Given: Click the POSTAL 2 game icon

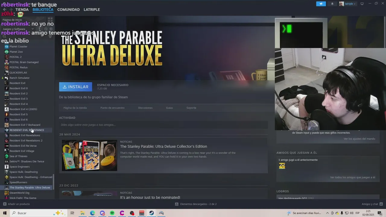Looking at the screenshot, I should 7,57.
